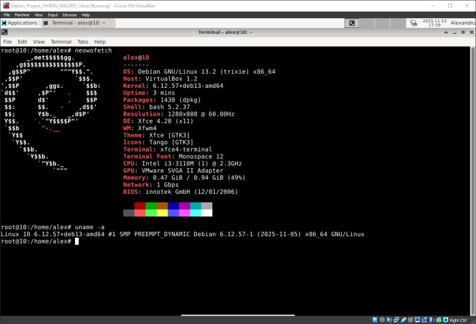This screenshot has width=476, height=324.
Task: Click the dark blue color block in palette
Action: point(174,206)
